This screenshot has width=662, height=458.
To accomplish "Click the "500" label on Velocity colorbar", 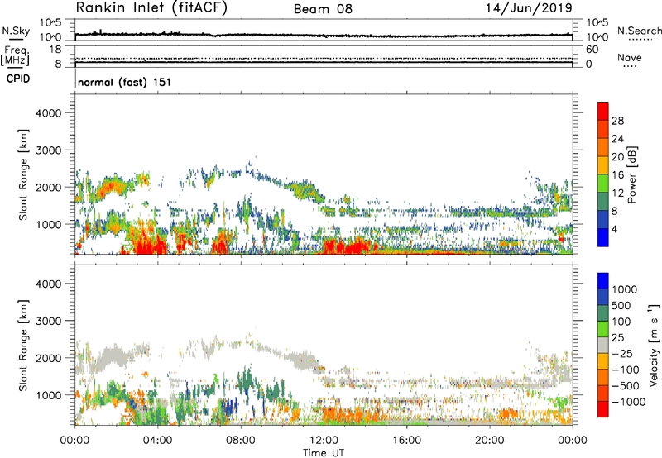I will click(622, 306).
